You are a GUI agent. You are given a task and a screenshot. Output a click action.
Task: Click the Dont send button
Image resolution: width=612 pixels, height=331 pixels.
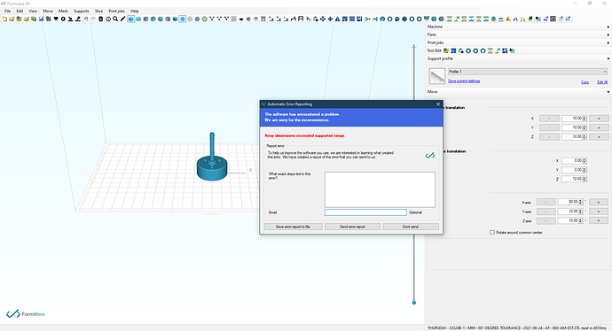point(411,227)
